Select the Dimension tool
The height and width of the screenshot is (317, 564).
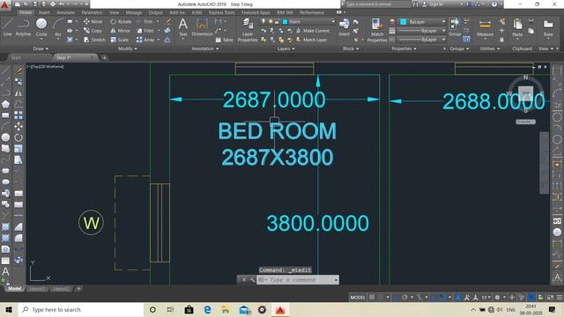pyautogui.click(x=202, y=27)
